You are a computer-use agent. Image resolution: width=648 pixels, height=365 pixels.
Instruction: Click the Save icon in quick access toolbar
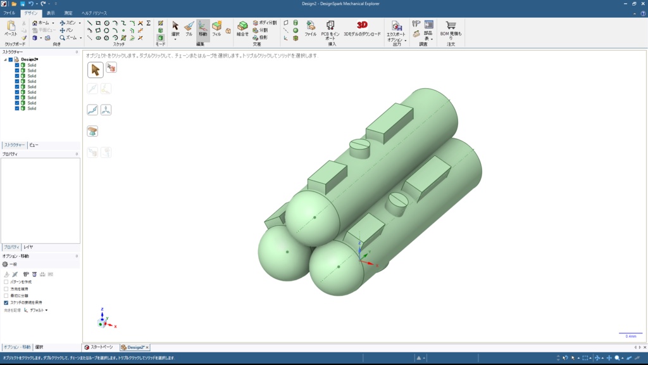tap(22, 4)
